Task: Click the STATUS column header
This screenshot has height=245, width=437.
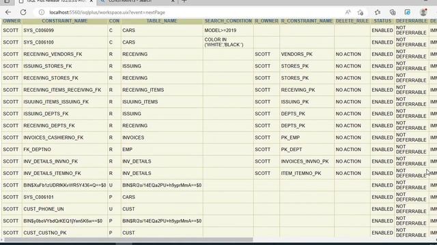Action: pos(382,21)
